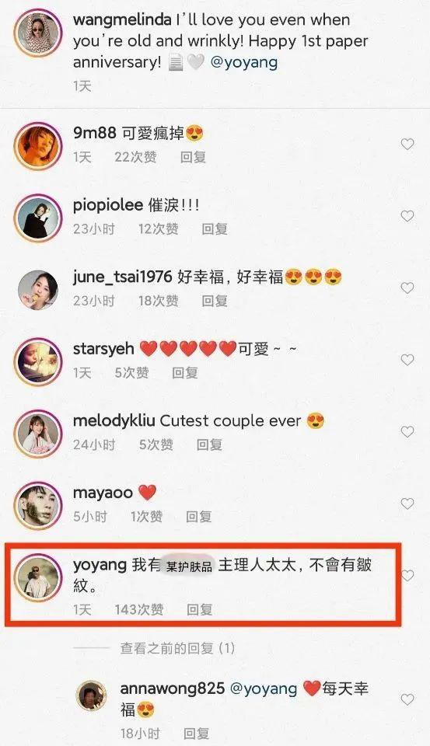This screenshot has width=430, height=746.
Task: Like the 9m88 comment with heart icon
Action: [x=407, y=145]
